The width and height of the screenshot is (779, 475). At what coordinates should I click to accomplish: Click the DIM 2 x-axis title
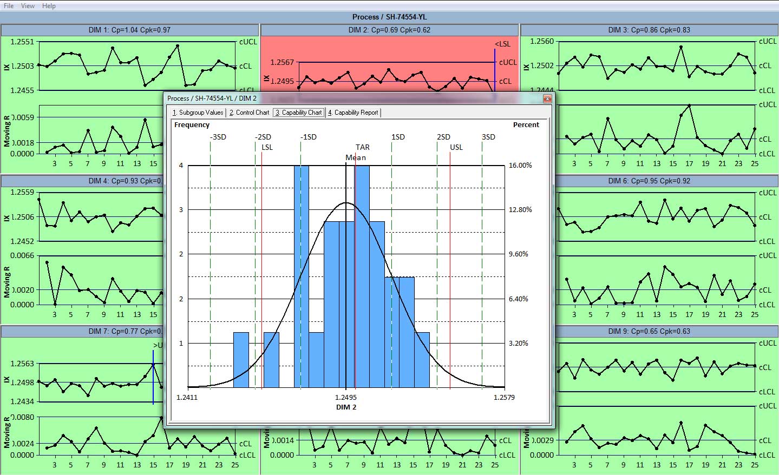[x=346, y=407]
